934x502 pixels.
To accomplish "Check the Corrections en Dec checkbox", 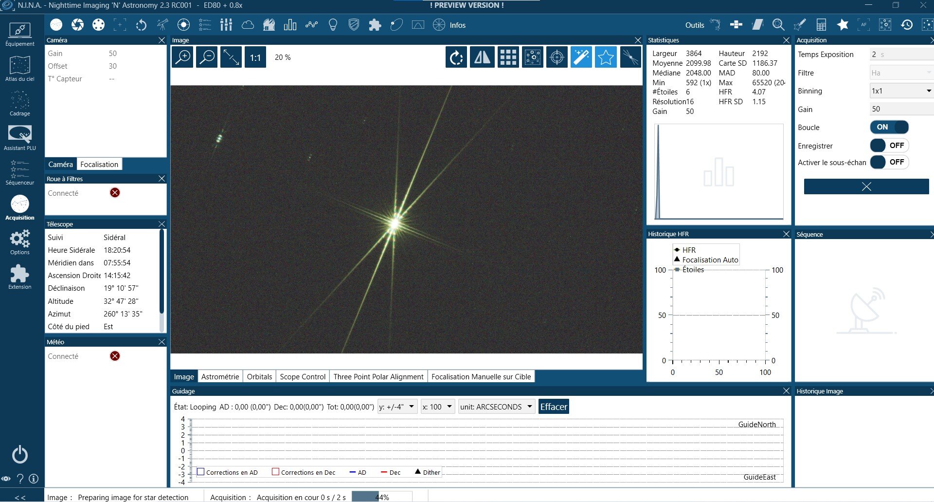I will pos(275,472).
